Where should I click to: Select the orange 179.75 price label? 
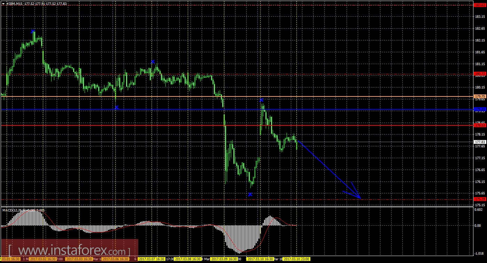[480, 96]
